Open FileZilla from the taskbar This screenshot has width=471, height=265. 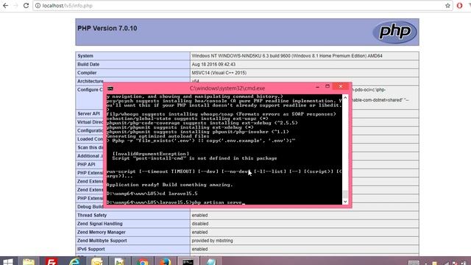click(x=52, y=262)
